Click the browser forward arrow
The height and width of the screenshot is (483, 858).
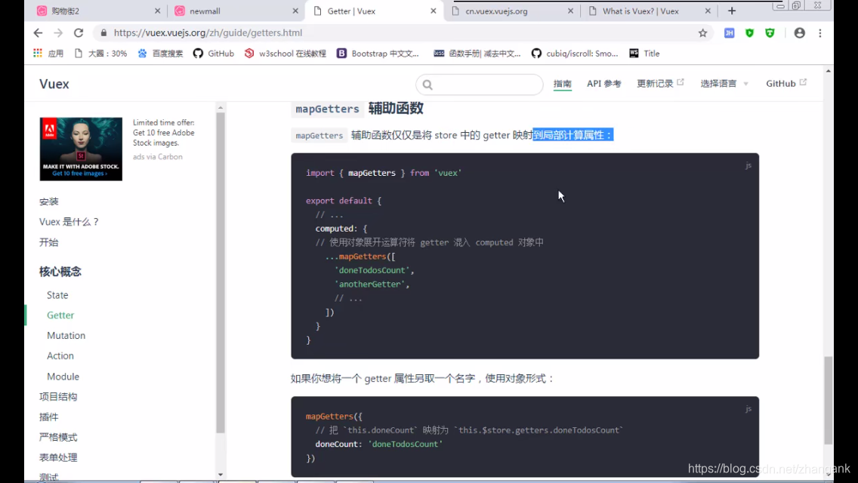[x=58, y=32]
